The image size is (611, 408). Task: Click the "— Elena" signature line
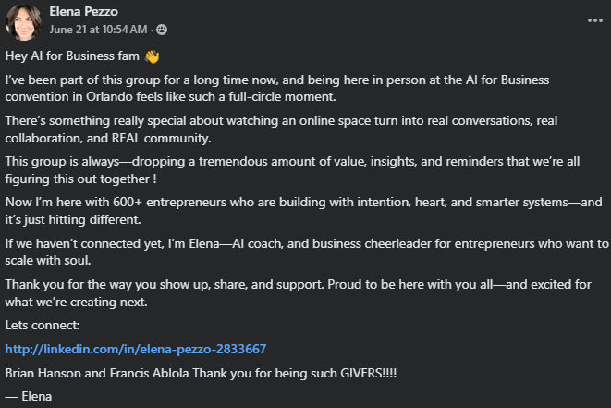click(x=30, y=396)
